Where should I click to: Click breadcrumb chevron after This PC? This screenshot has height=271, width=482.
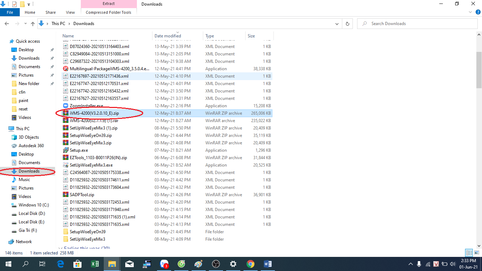click(x=69, y=24)
